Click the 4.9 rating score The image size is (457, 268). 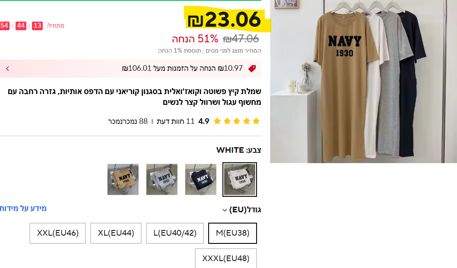click(x=204, y=121)
